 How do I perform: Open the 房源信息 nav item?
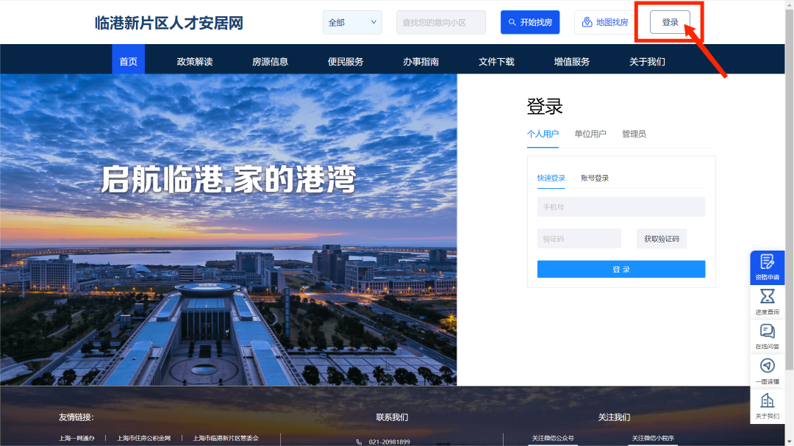[x=270, y=61]
